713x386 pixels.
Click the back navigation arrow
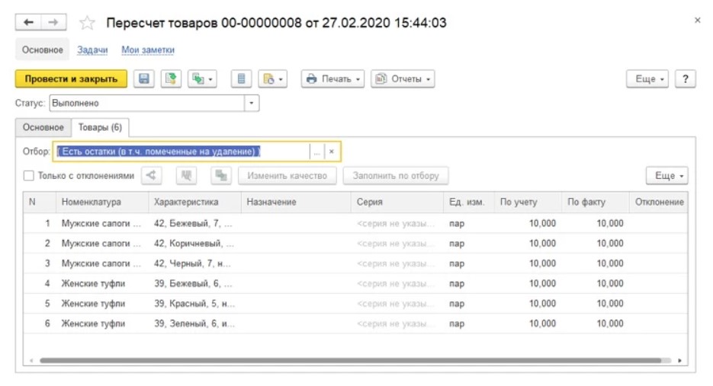point(29,23)
